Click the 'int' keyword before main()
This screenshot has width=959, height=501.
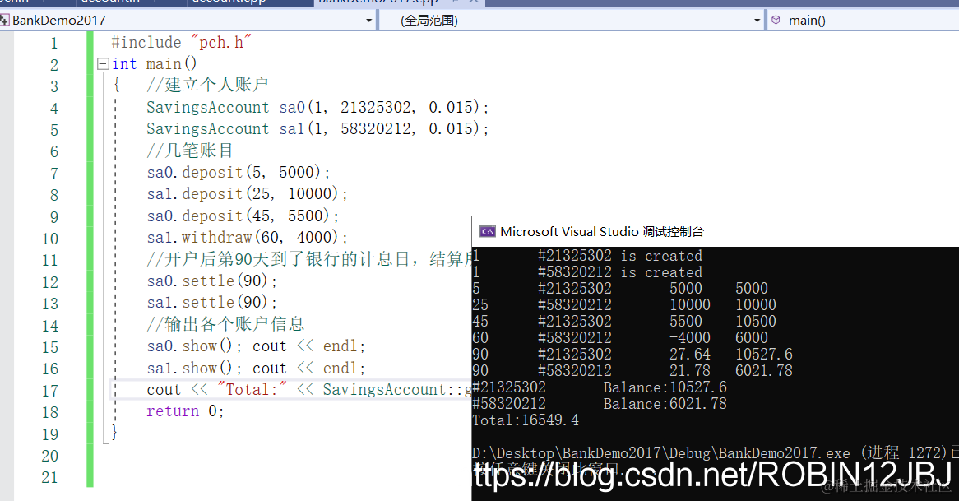[124, 63]
